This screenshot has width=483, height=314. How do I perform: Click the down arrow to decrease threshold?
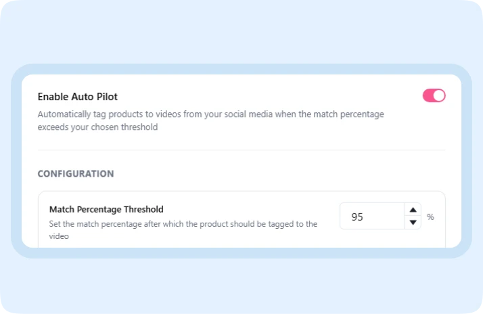(413, 223)
